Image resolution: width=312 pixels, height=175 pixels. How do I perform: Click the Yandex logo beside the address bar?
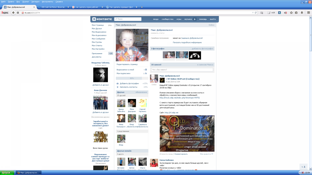5,12
